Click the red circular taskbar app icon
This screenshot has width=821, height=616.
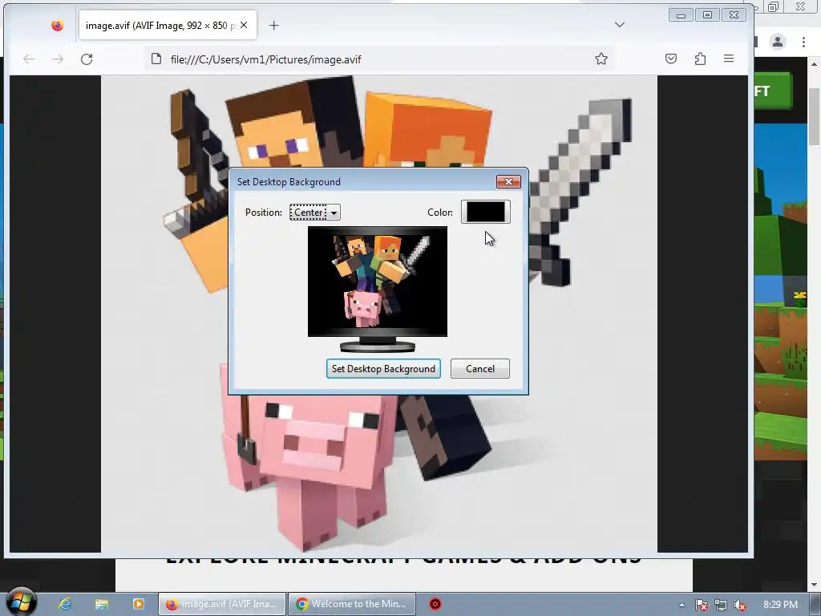pos(435,604)
